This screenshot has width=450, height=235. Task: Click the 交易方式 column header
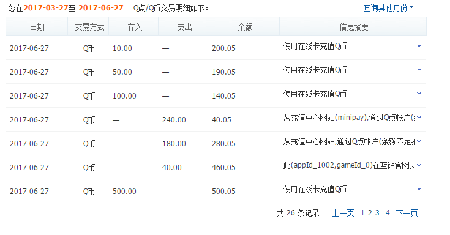tap(89, 27)
